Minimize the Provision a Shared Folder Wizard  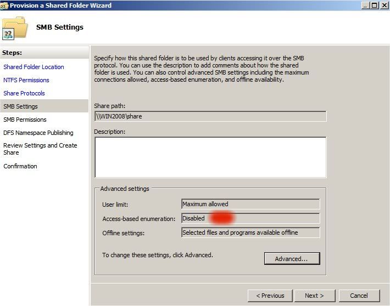pos(365,5)
